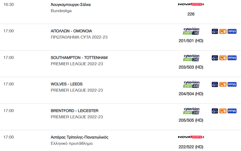Click the Cytavision Sports 3 HD logo

(191, 58)
